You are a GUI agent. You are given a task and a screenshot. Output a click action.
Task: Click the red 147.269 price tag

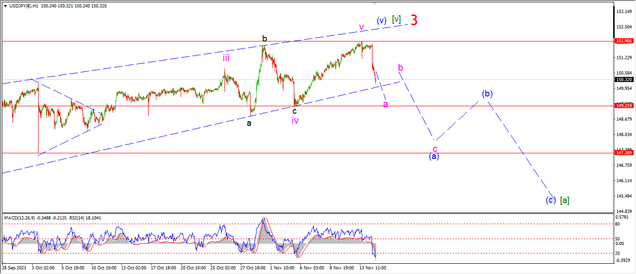(624, 153)
